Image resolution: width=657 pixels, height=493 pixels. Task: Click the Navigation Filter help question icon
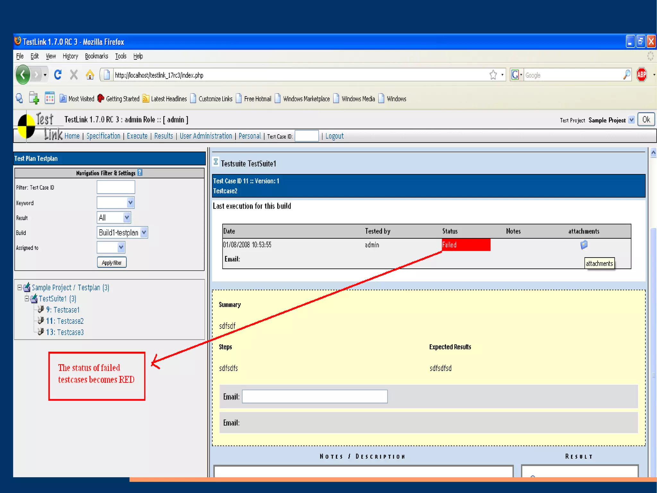pos(140,172)
